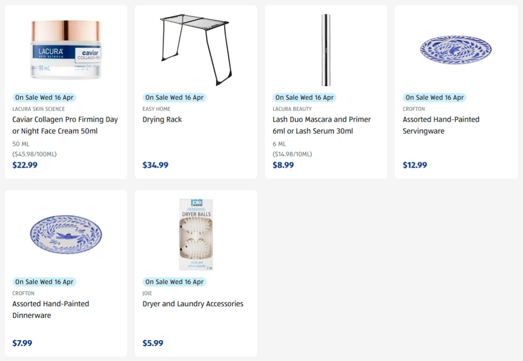This screenshot has width=523, height=361.
Task: Click the Sale badge on the Drying Rack card
Action: coord(174,97)
